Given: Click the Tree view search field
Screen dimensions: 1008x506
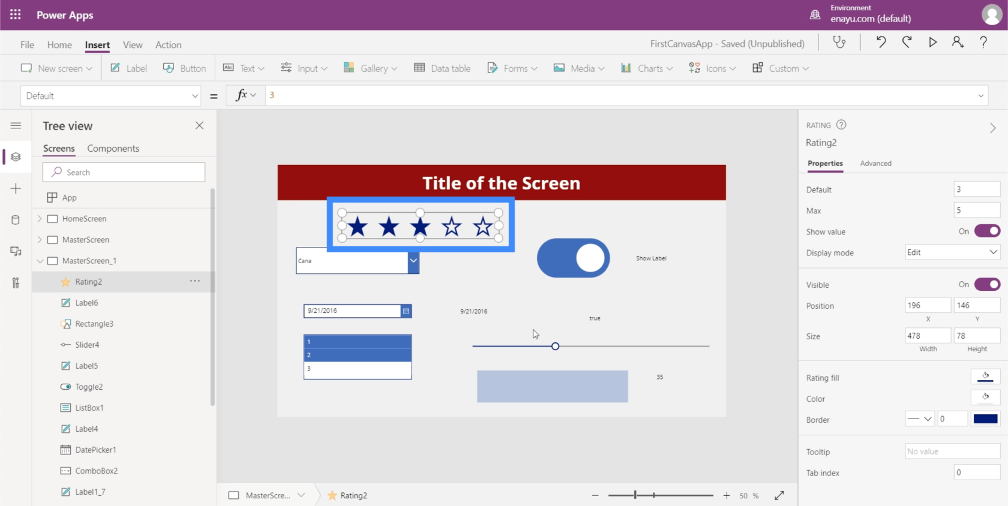Looking at the screenshot, I should click(124, 172).
